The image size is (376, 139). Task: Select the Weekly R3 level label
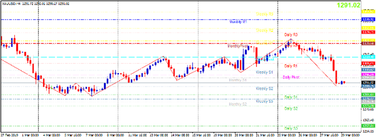pos(265,14)
